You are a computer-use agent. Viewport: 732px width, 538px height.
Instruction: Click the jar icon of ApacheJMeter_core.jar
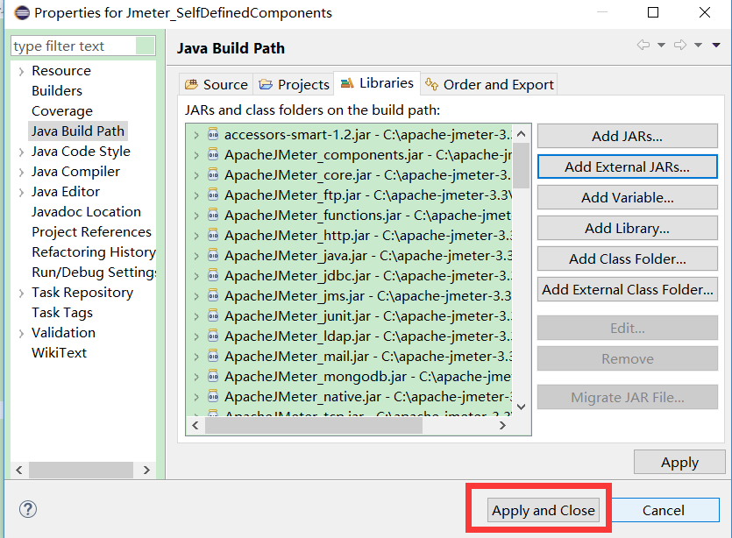(x=213, y=174)
